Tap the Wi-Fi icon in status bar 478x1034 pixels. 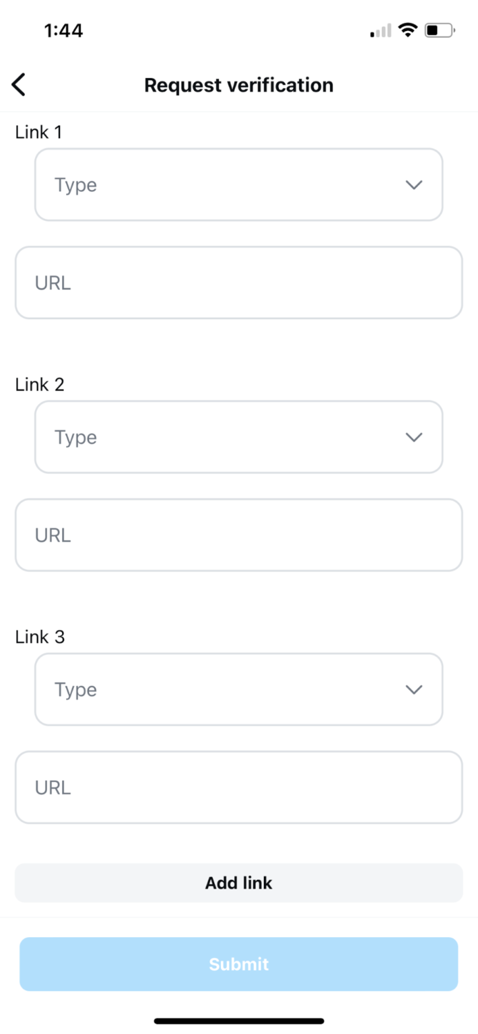pyautogui.click(x=407, y=30)
